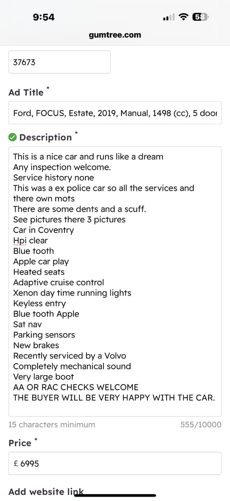
Task: Click the Ad Title label
Action: click(26, 92)
